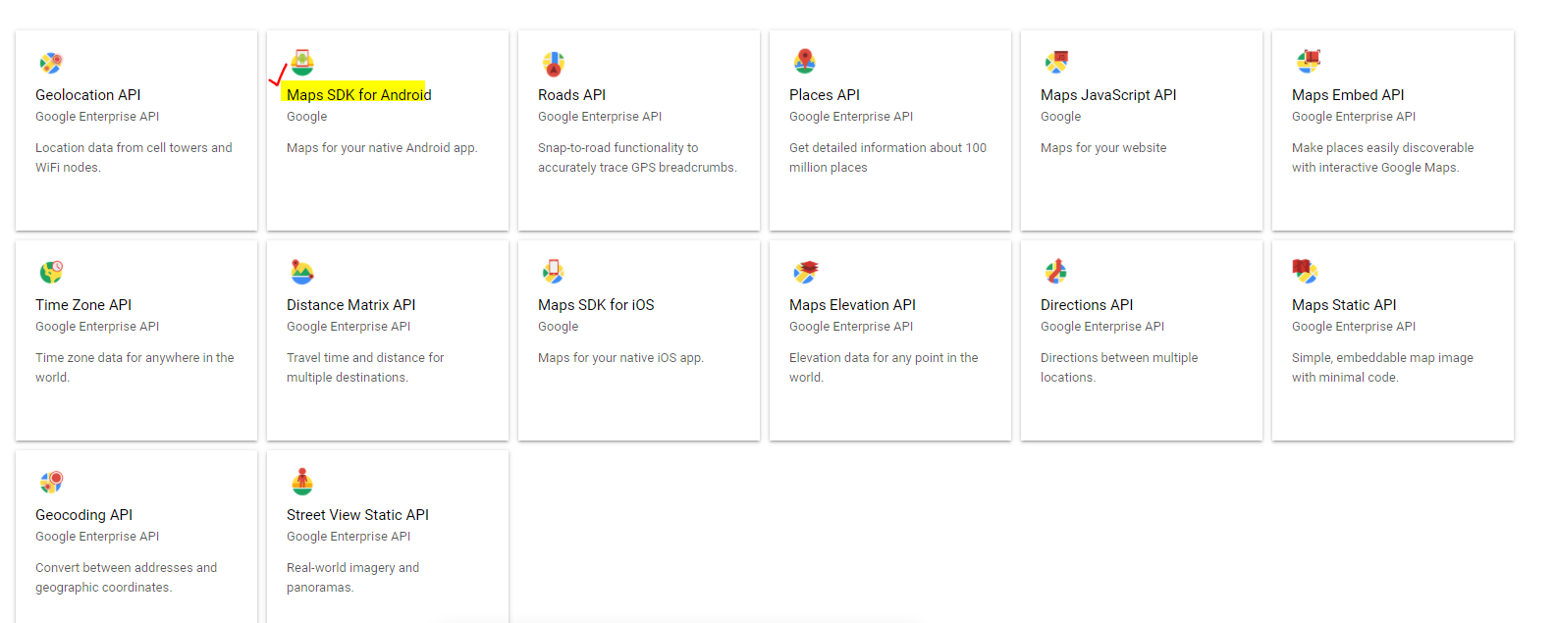Click 'Snap-to-road functionality' description
Image resolution: width=1555 pixels, height=623 pixels.
[x=637, y=158]
